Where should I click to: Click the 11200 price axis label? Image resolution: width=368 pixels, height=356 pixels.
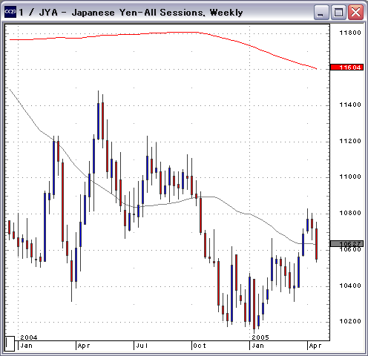tap(350, 141)
